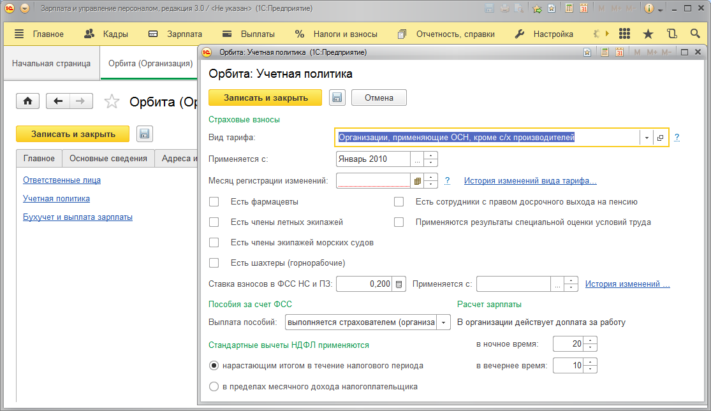The image size is (711, 411).
Task: Click calendar icon in registration month field
Action: coord(417,181)
